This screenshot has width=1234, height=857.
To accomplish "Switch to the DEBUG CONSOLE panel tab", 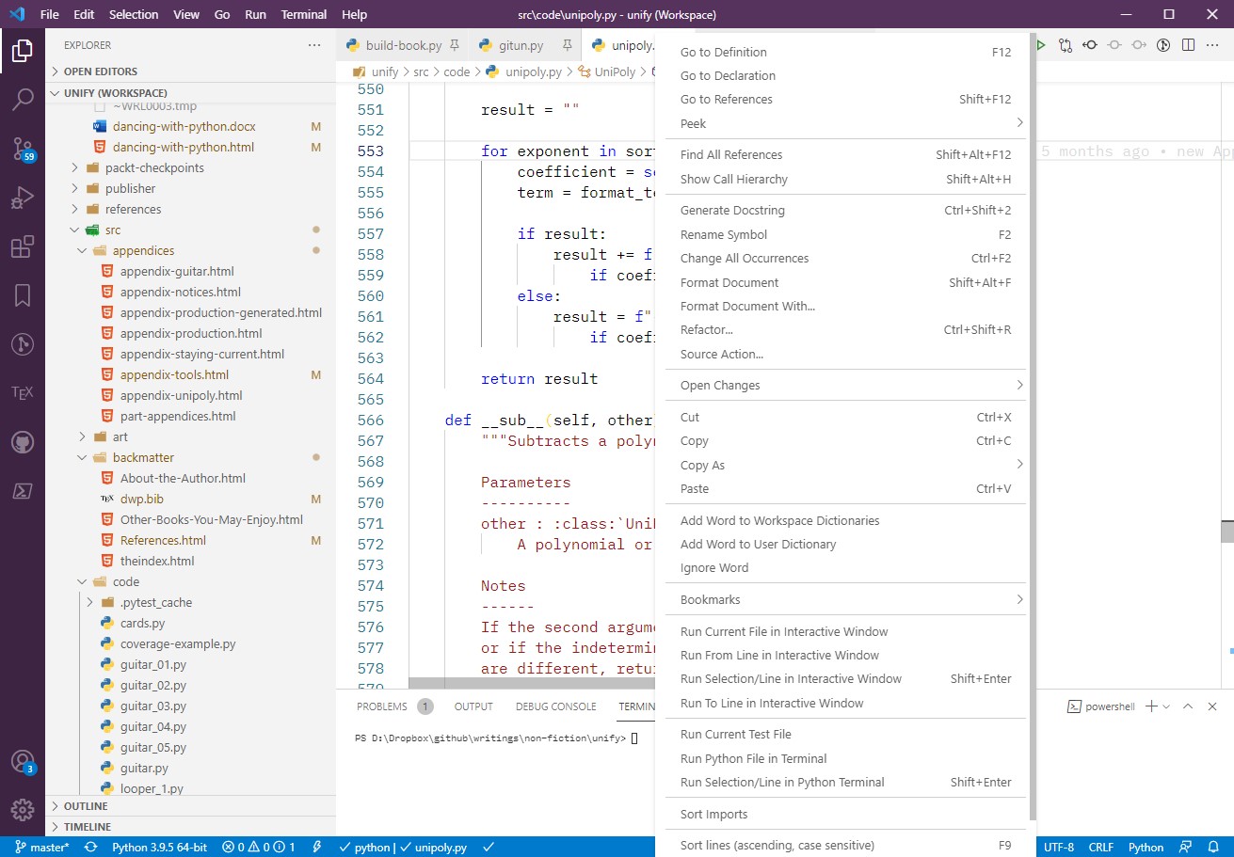I will pyautogui.click(x=555, y=706).
